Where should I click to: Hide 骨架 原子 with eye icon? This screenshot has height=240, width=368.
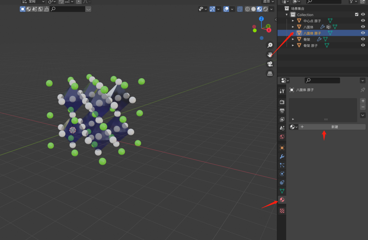[x=363, y=45]
